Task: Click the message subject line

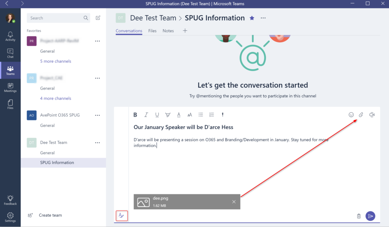Action: point(183,127)
